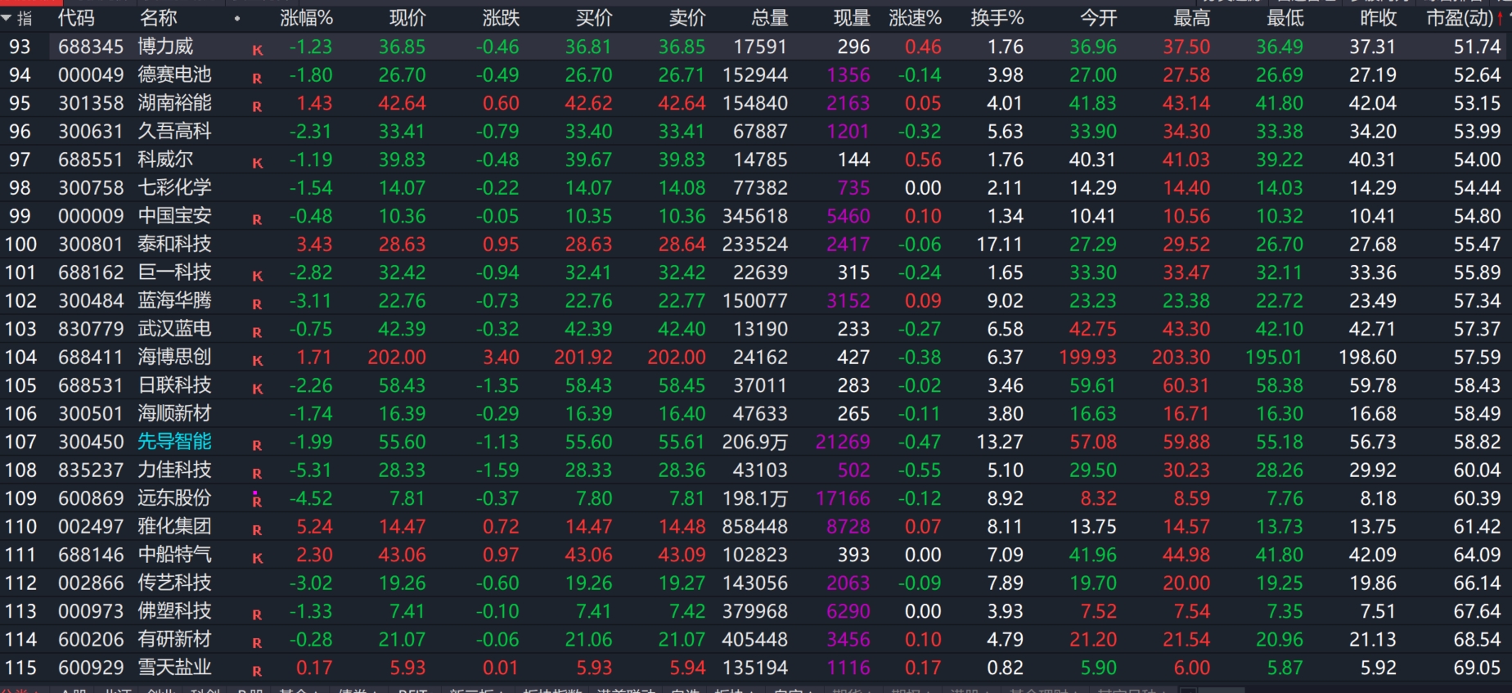Screen dimensions: 1512x693
Task: Sort by the 总量 column header
Action: (x=770, y=18)
